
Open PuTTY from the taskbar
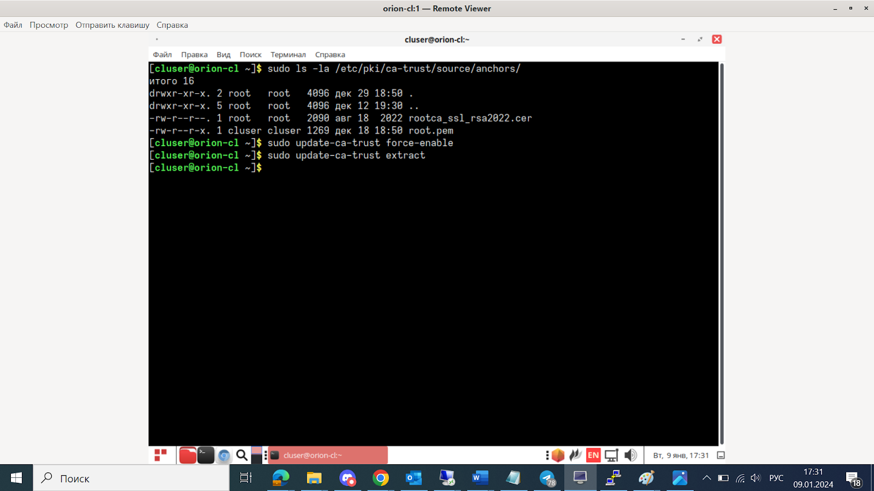pyautogui.click(x=613, y=478)
